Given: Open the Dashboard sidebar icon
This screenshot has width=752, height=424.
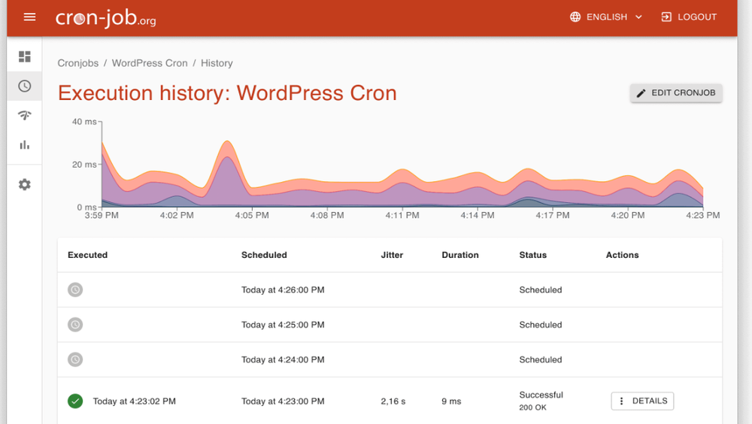Looking at the screenshot, I should tap(25, 56).
